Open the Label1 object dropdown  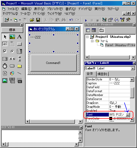(x=133, y=69)
